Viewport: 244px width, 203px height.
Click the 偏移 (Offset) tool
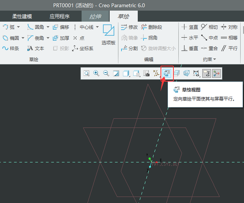(x=61, y=27)
